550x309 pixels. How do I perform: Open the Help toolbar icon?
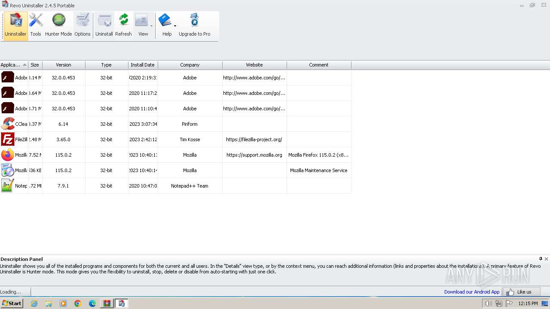(x=165, y=26)
